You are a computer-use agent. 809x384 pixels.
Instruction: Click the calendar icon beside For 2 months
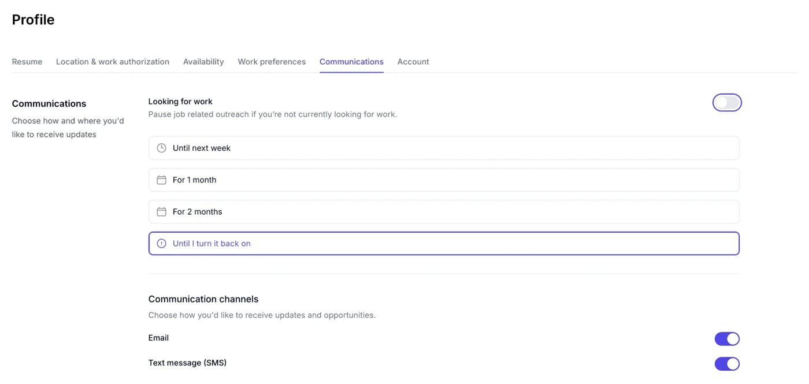161,211
